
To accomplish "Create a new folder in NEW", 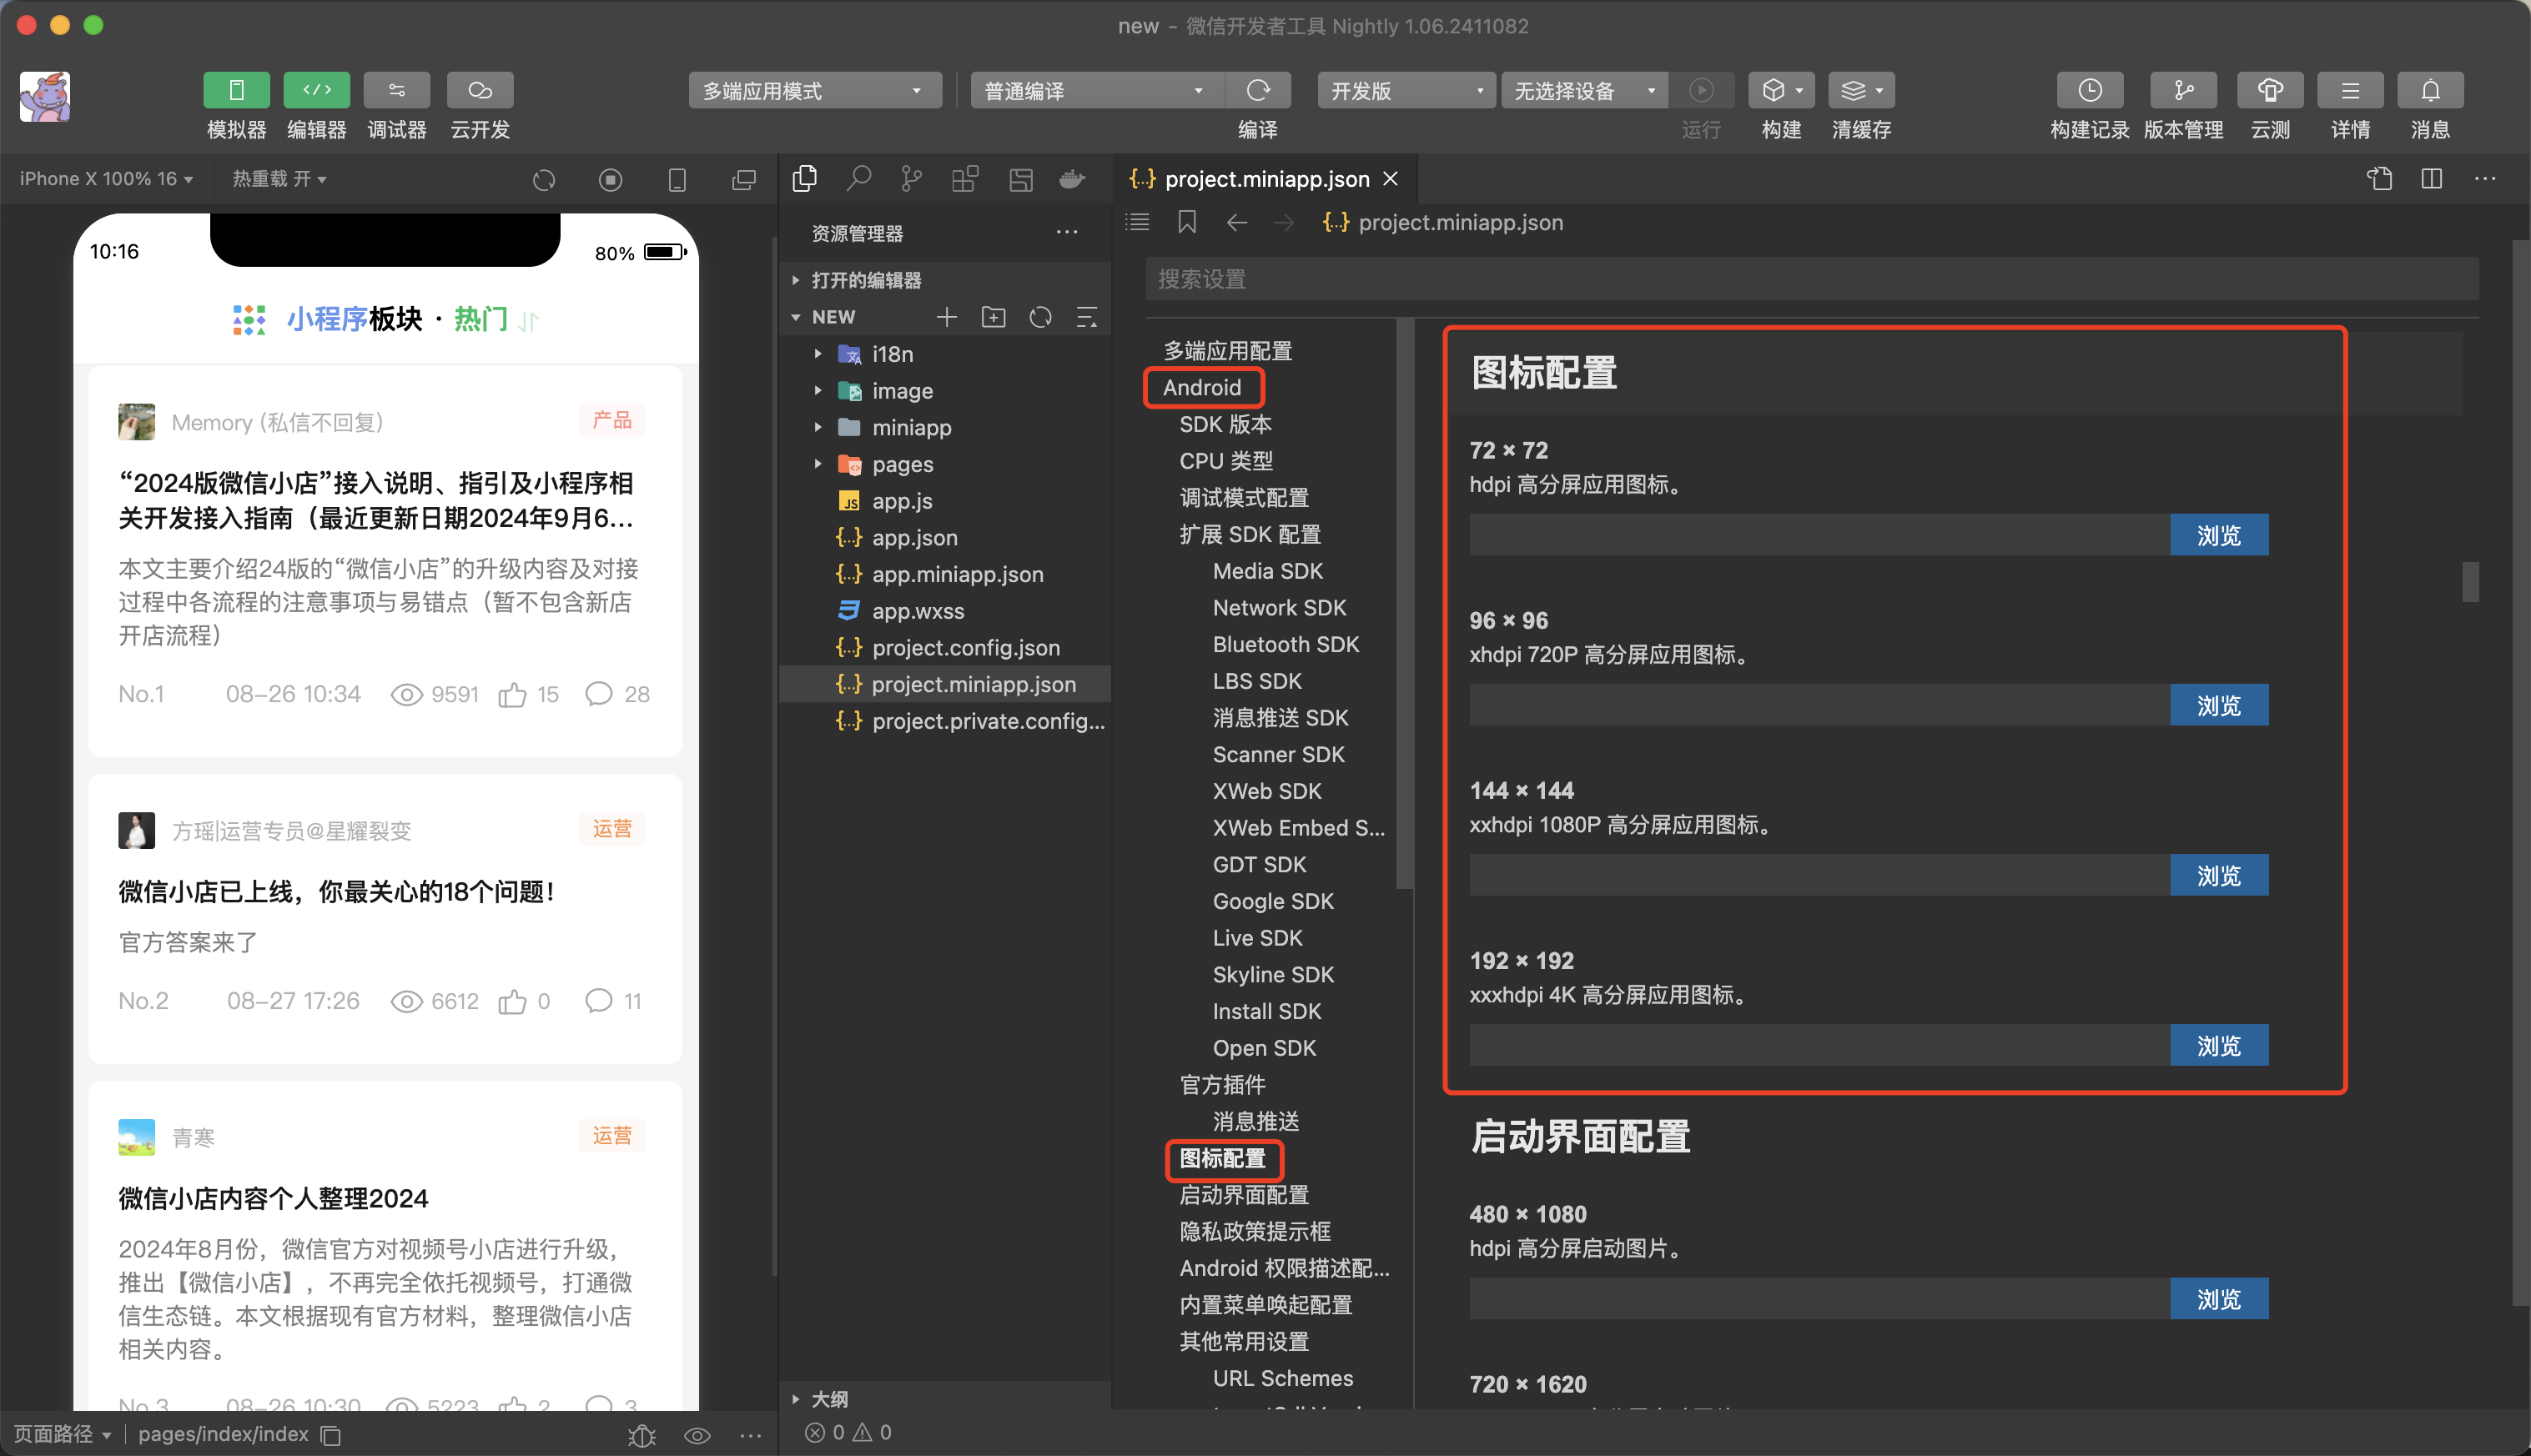I will tap(994, 317).
